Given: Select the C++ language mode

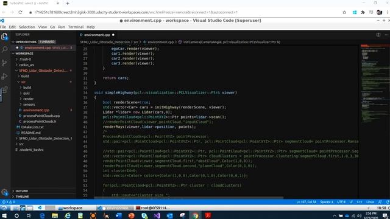Looking at the screenshot, I should [x=360, y=202].
